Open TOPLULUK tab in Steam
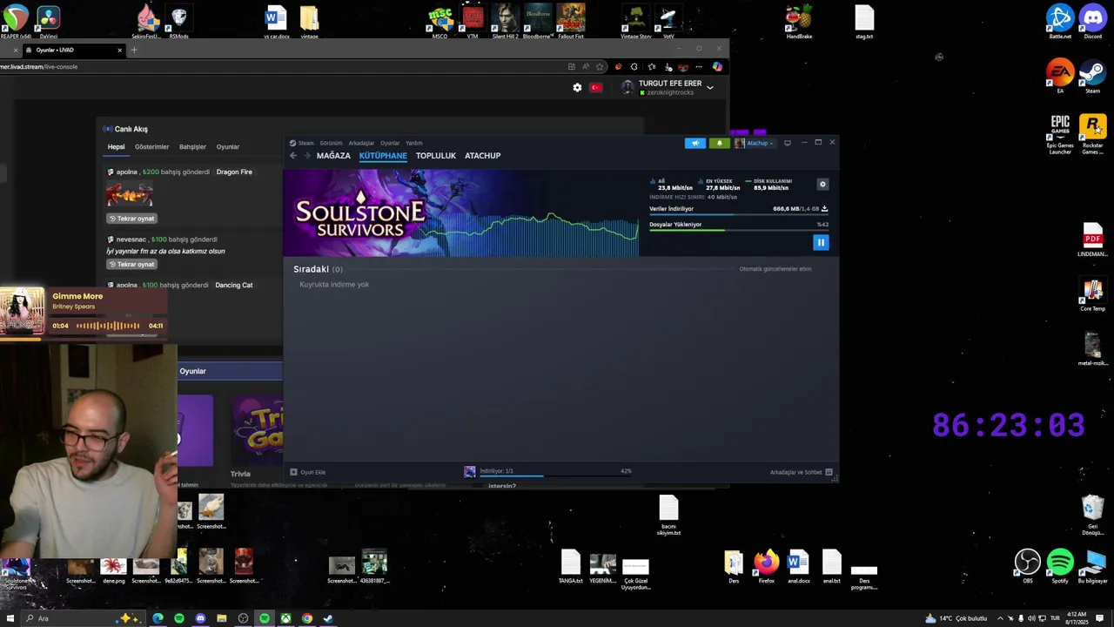 point(436,156)
